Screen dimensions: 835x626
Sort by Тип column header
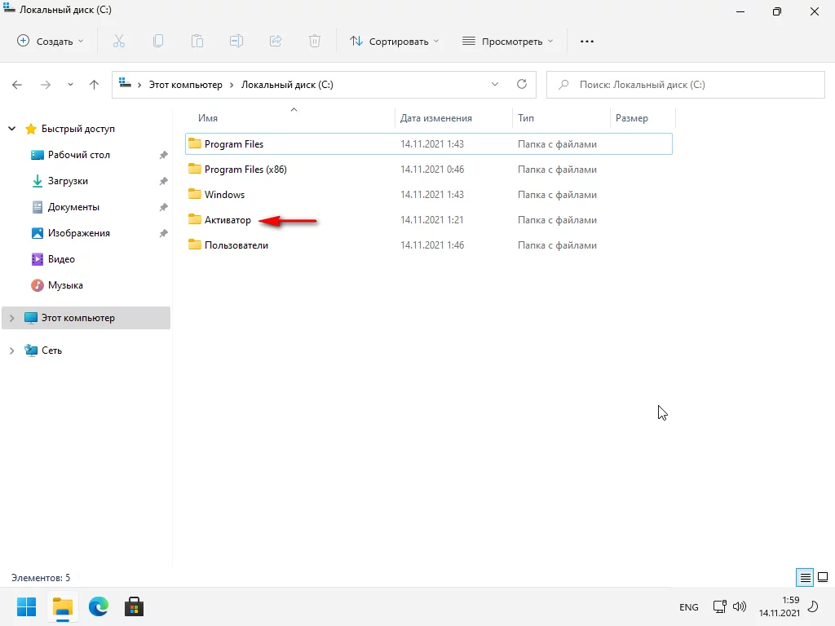[x=526, y=118]
